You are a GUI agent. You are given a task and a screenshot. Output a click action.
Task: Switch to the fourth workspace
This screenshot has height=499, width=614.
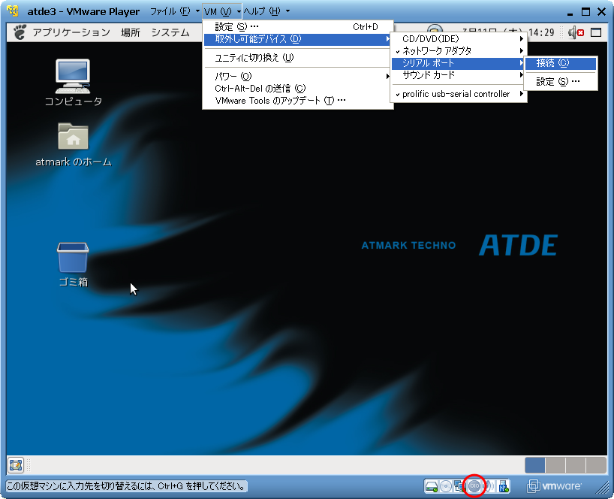tap(596, 465)
